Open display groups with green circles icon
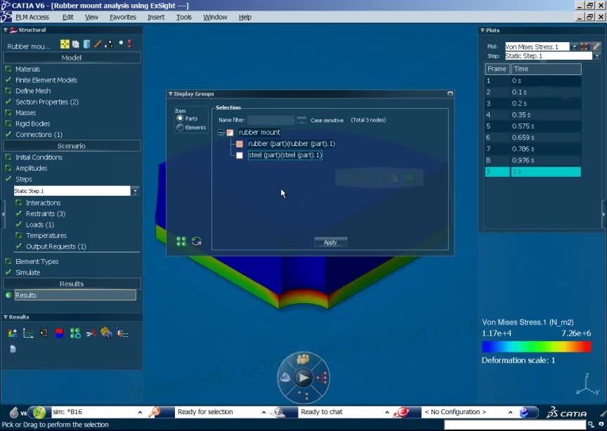 point(75,333)
